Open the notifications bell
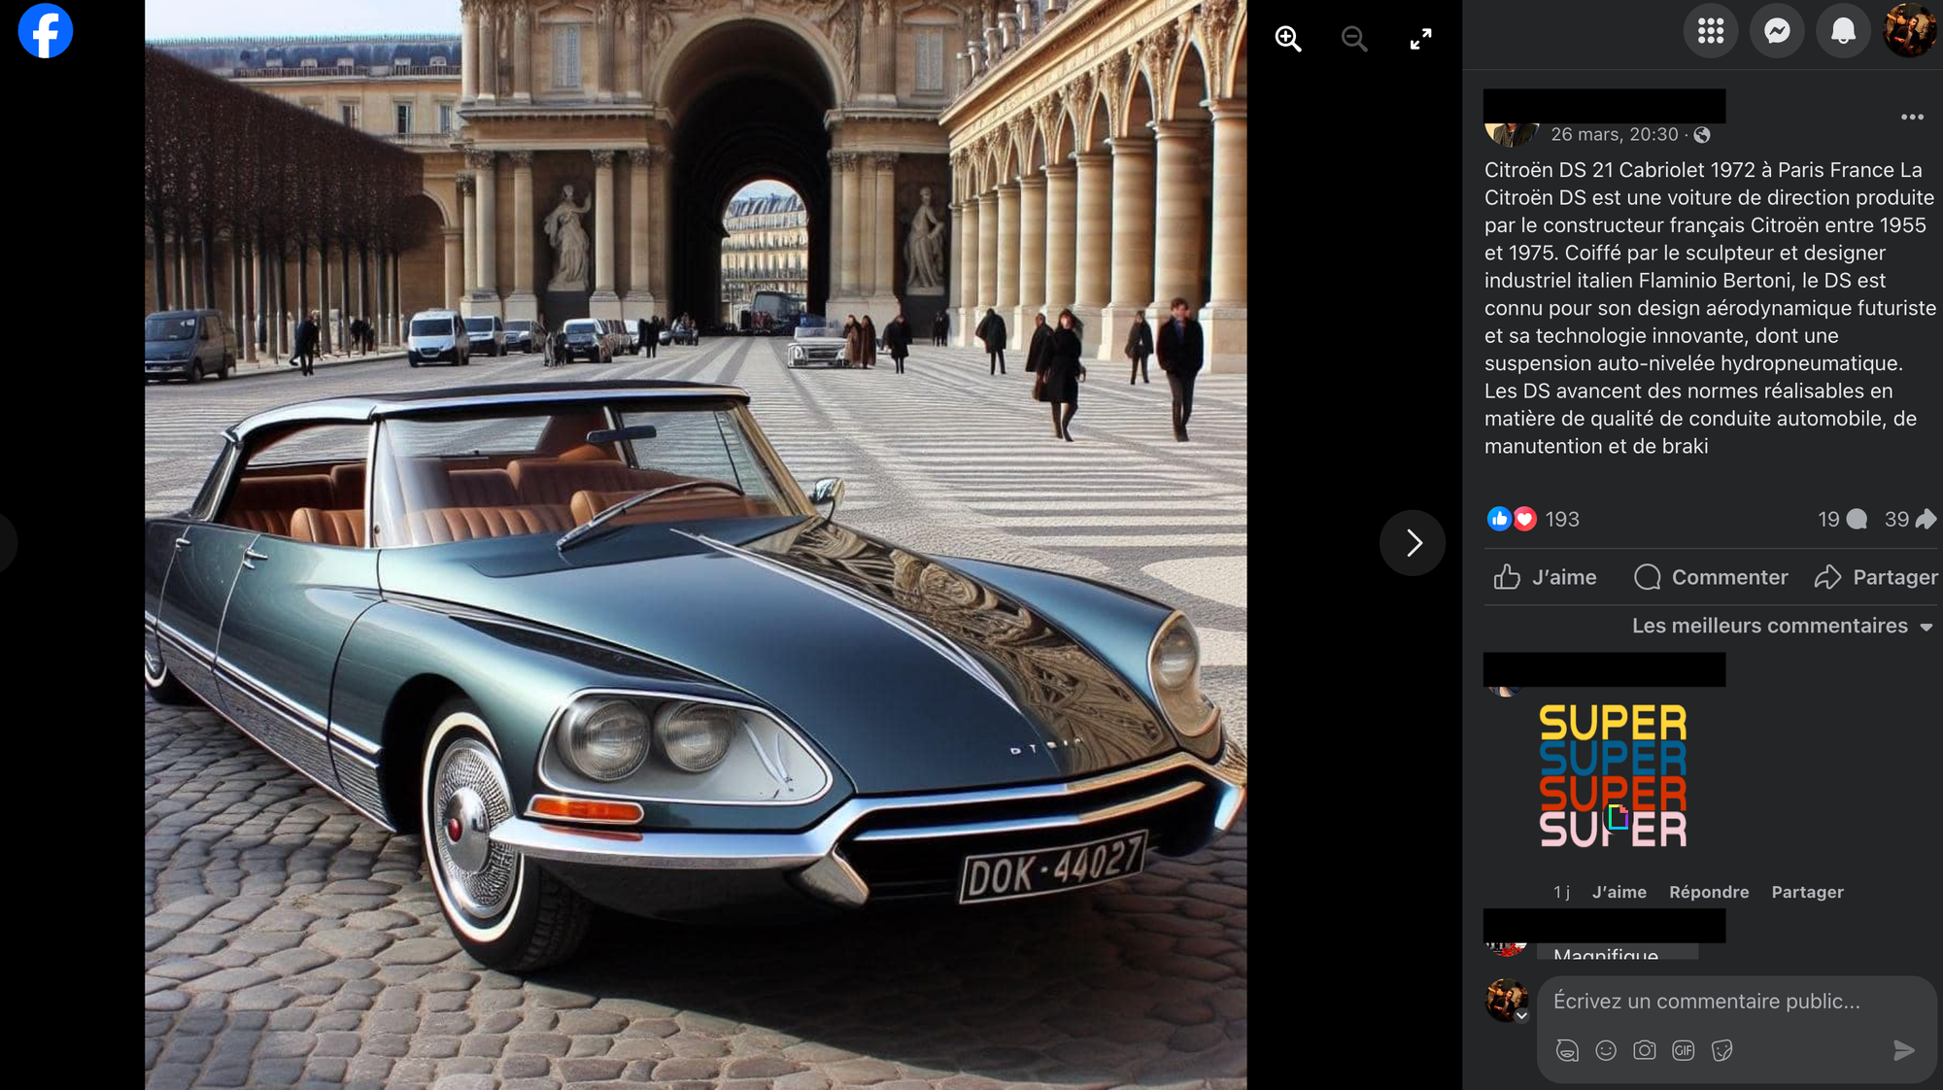The height and width of the screenshot is (1090, 1943). (1843, 31)
